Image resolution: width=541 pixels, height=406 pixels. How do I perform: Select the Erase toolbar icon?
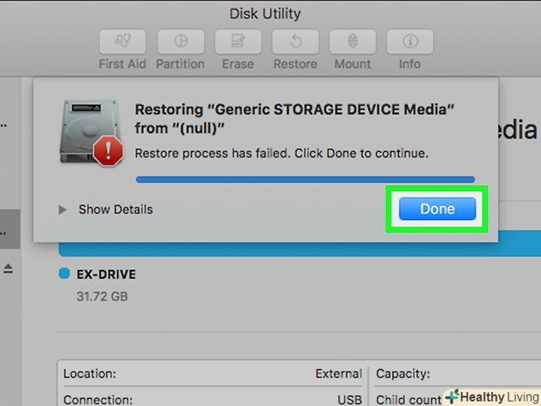click(238, 41)
